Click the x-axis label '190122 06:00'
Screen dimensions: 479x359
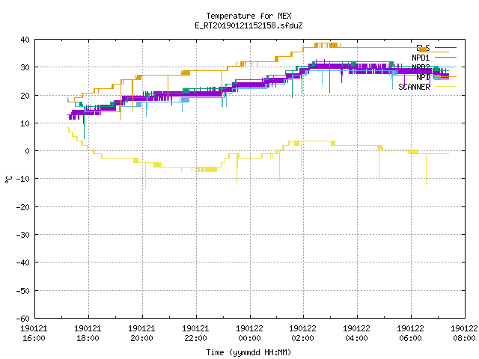pos(411,334)
